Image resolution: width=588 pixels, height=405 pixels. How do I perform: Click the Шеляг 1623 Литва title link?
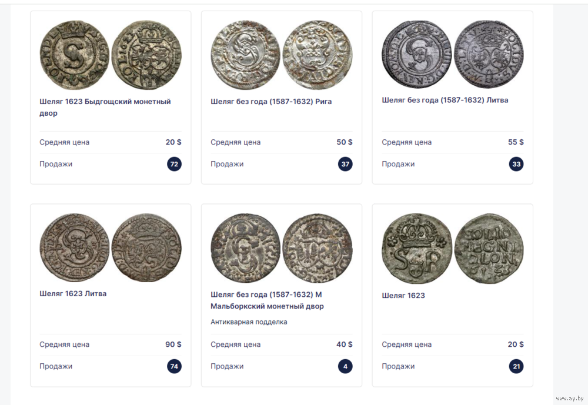pos(73,293)
